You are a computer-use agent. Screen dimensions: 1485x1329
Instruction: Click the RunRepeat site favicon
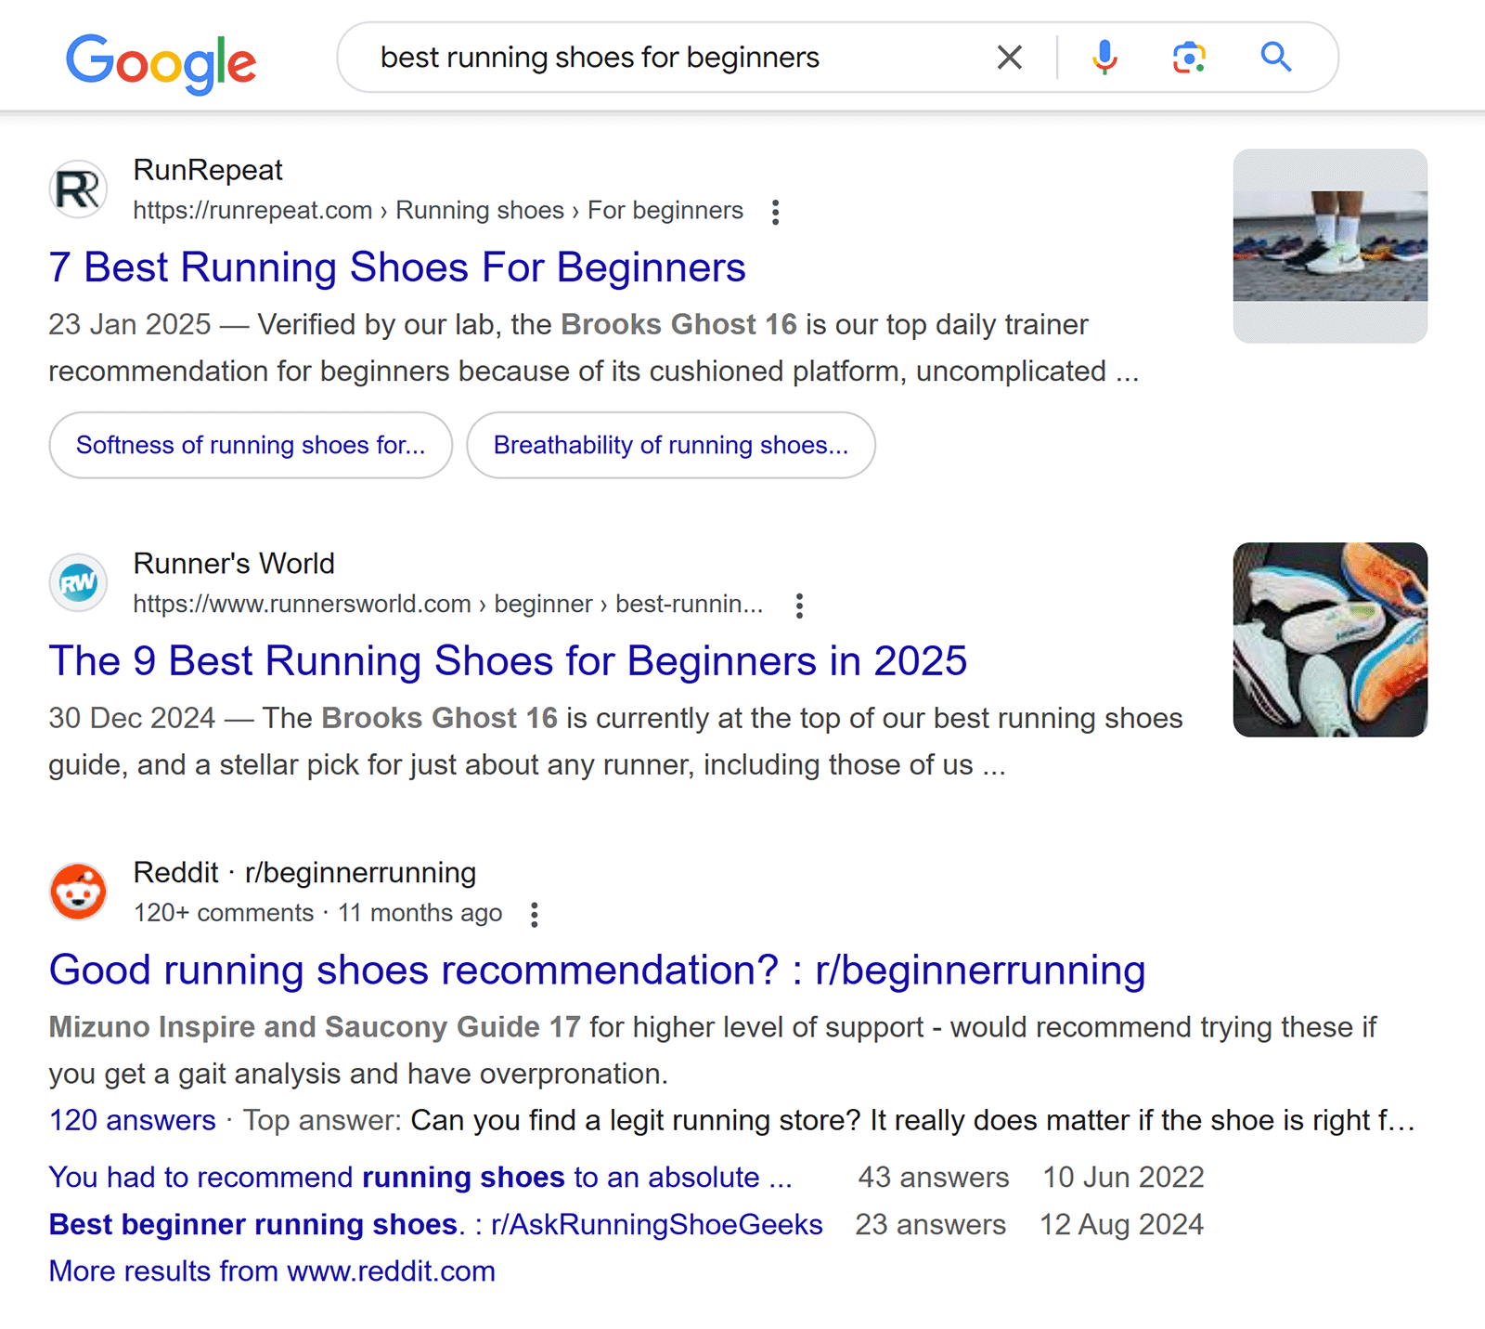tap(79, 189)
